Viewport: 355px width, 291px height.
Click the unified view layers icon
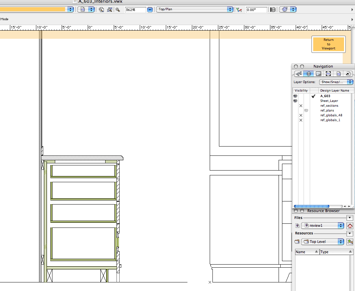[x=273, y=10]
